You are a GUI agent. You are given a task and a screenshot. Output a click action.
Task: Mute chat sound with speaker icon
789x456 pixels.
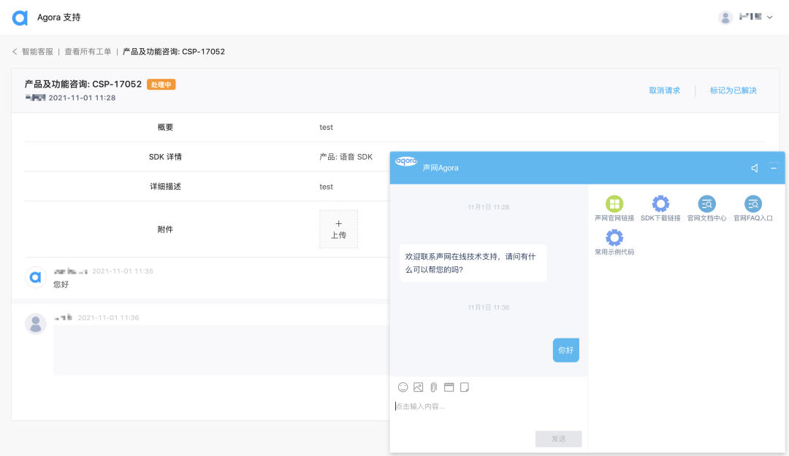[x=754, y=168]
